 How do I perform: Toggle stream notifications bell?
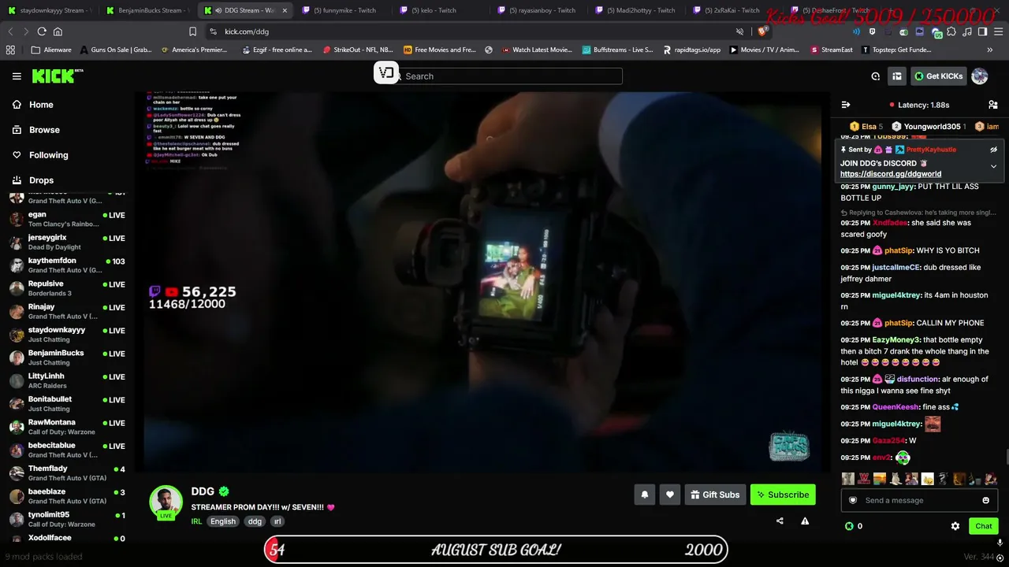point(645,495)
